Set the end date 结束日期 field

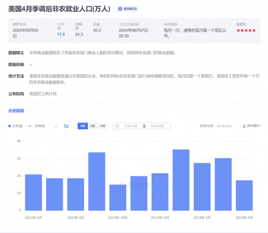tap(157, 126)
